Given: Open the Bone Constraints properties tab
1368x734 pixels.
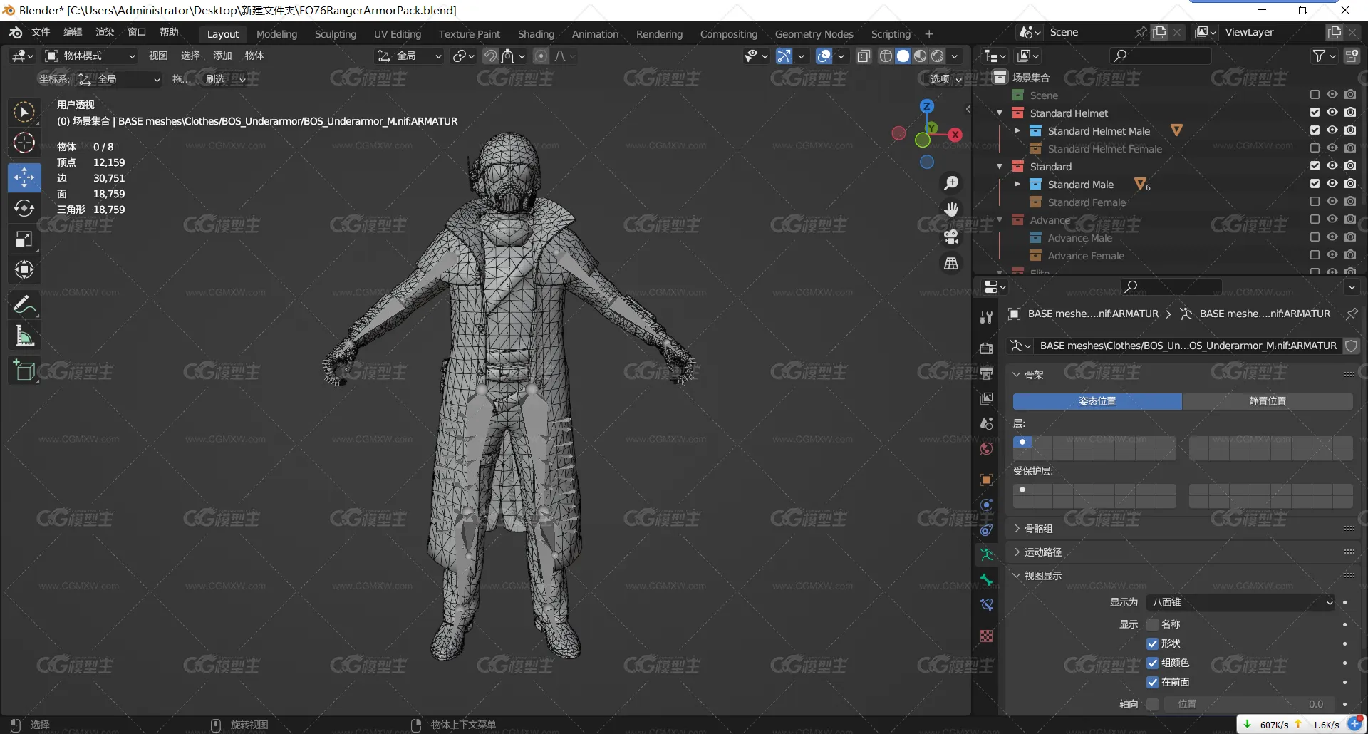Looking at the screenshot, I should (x=986, y=604).
